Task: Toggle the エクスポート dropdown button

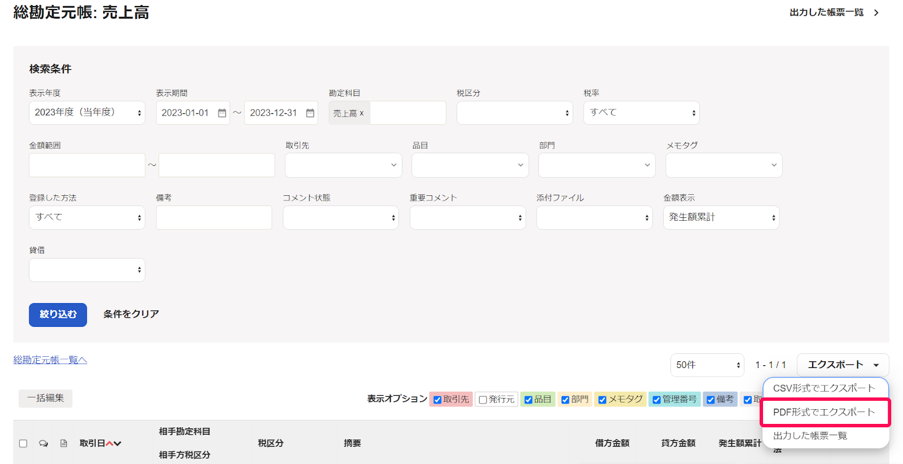Action: (843, 365)
